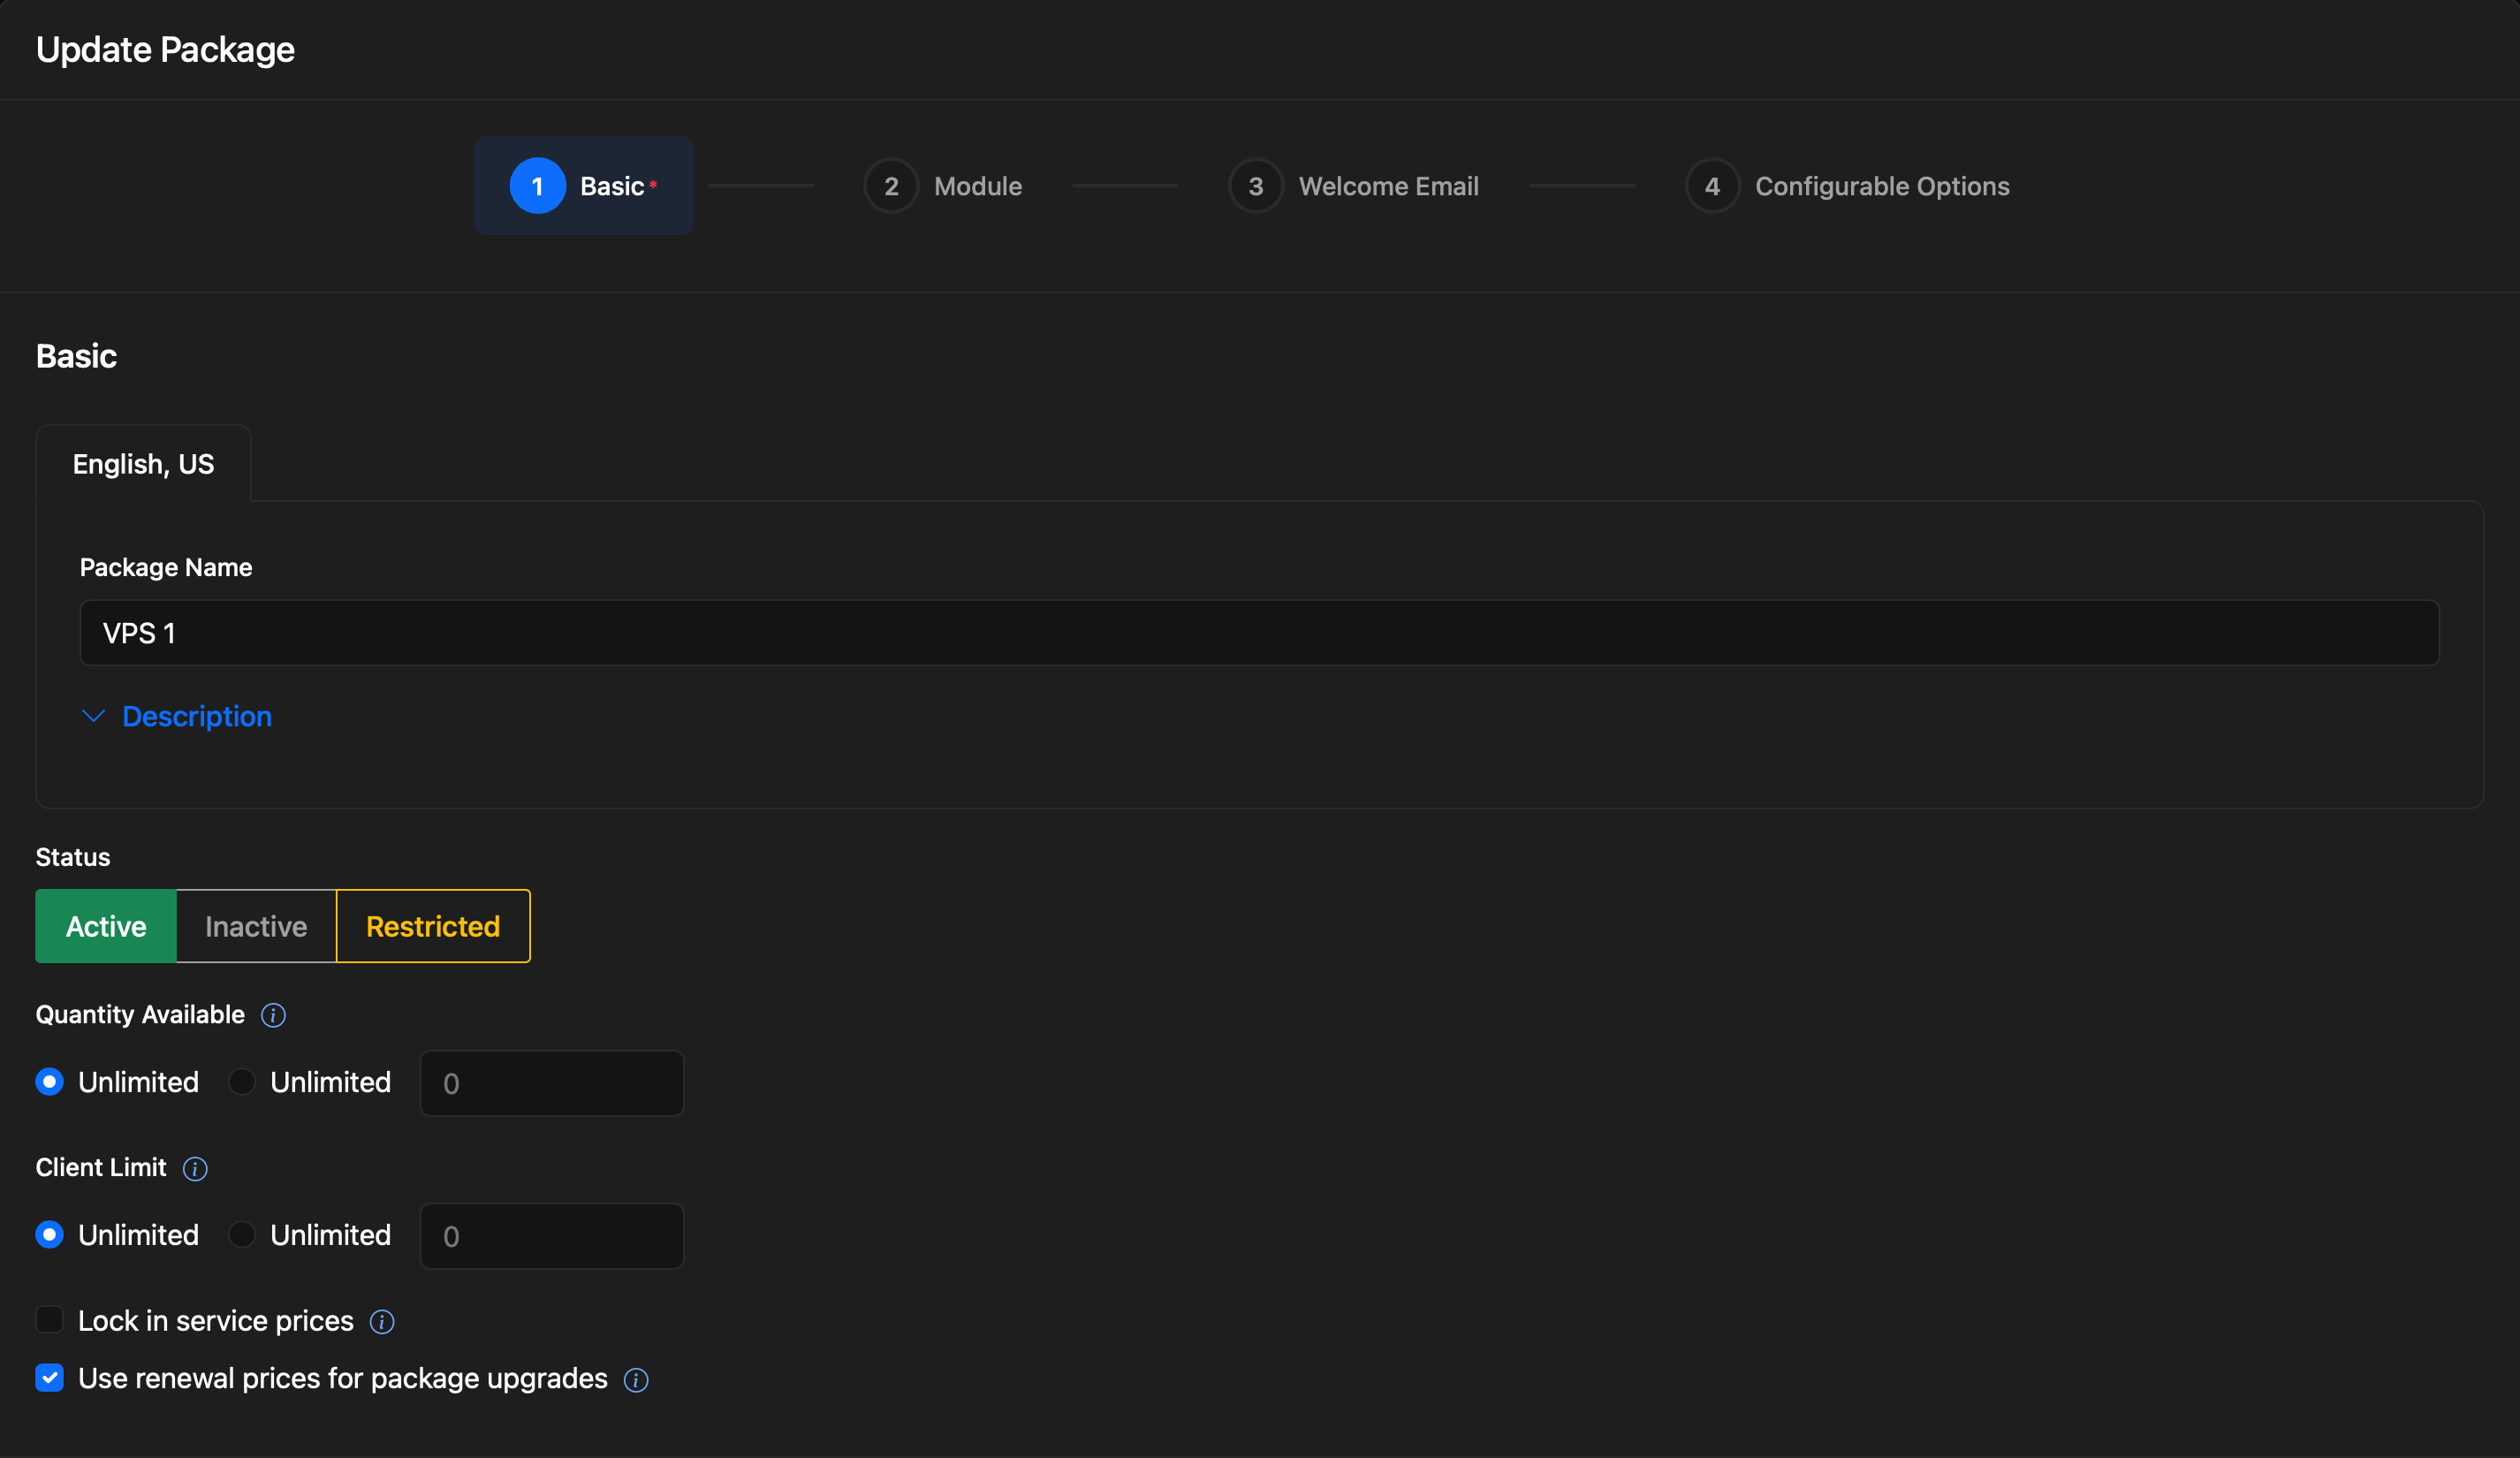
Task: Click the Quantity Available number input
Action: (x=552, y=1083)
